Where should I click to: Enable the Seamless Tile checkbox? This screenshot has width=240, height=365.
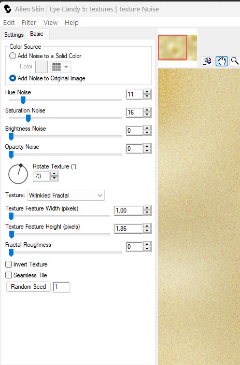[x=9, y=275]
